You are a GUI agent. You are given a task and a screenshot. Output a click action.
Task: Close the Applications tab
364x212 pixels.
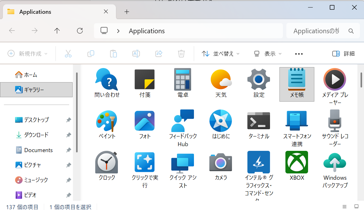coord(106,11)
